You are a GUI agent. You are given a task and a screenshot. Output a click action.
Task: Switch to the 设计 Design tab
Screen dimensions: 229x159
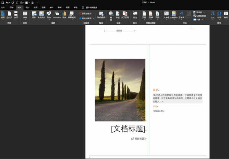pos(27,7)
